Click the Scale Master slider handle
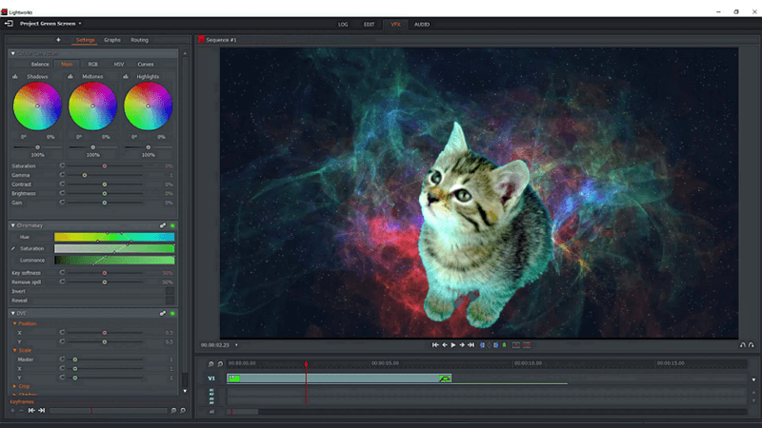 point(75,360)
